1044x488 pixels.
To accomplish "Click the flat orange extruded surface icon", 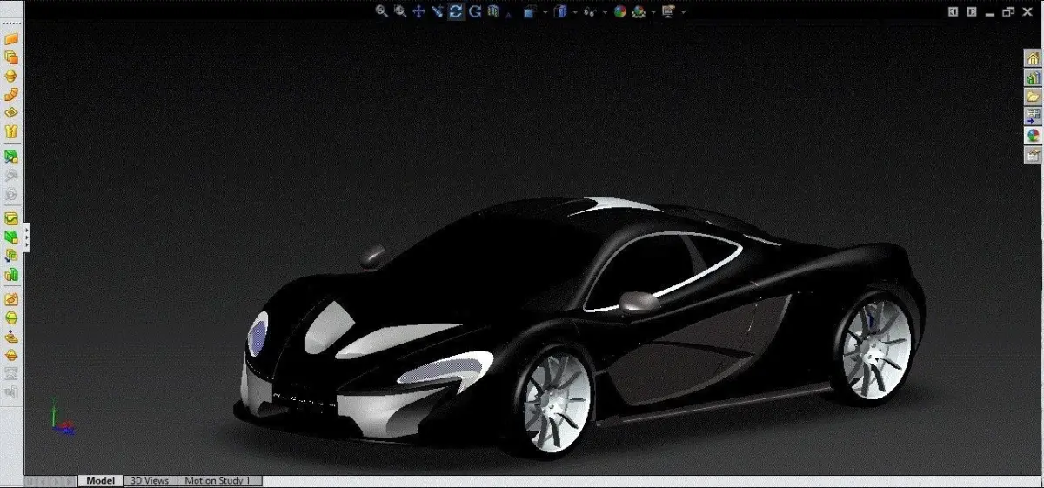I will click(11, 39).
